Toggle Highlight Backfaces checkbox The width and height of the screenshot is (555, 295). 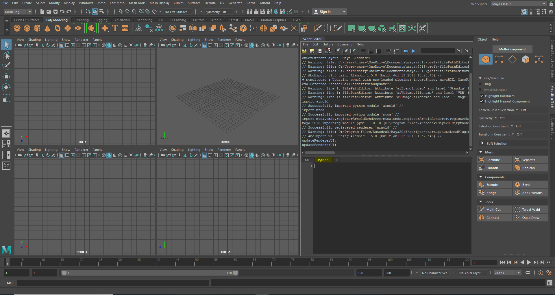[x=482, y=96]
